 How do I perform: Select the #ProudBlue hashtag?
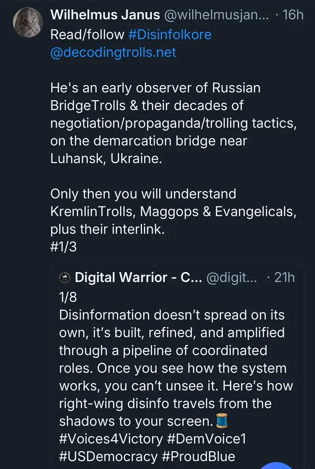click(199, 457)
